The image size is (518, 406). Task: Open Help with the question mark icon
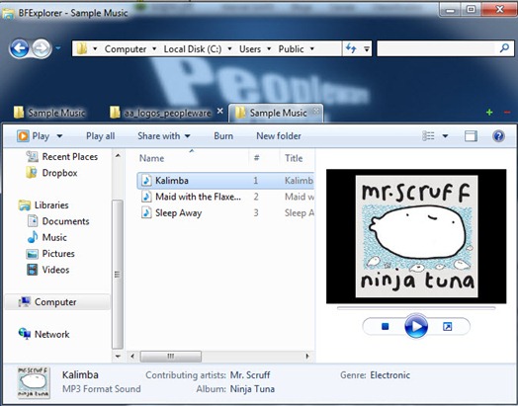pos(498,136)
